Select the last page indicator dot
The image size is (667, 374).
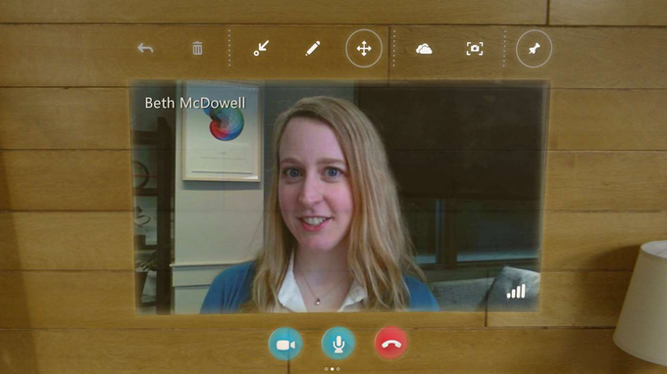click(x=338, y=369)
